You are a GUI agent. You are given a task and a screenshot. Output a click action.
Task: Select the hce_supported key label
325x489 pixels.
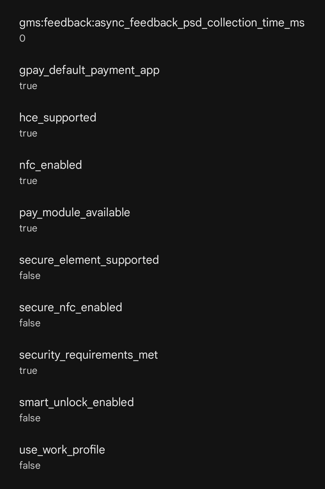58,118
